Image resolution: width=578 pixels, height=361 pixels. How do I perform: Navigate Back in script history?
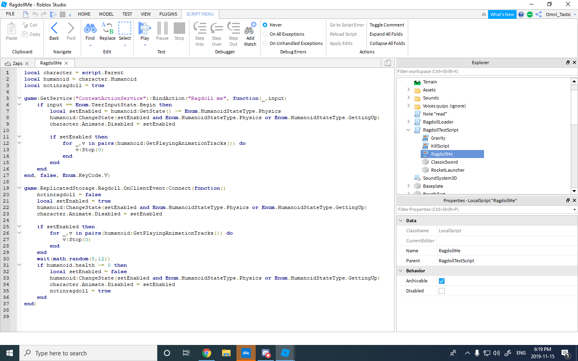point(54,29)
